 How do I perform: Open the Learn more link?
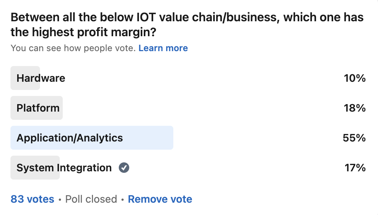[163, 48]
